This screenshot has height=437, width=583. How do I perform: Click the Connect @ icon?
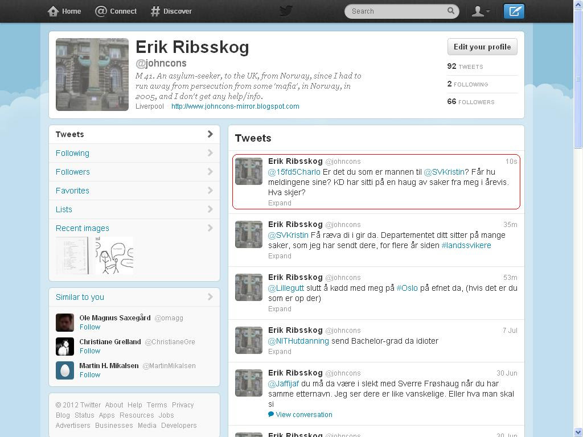(101, 11)
